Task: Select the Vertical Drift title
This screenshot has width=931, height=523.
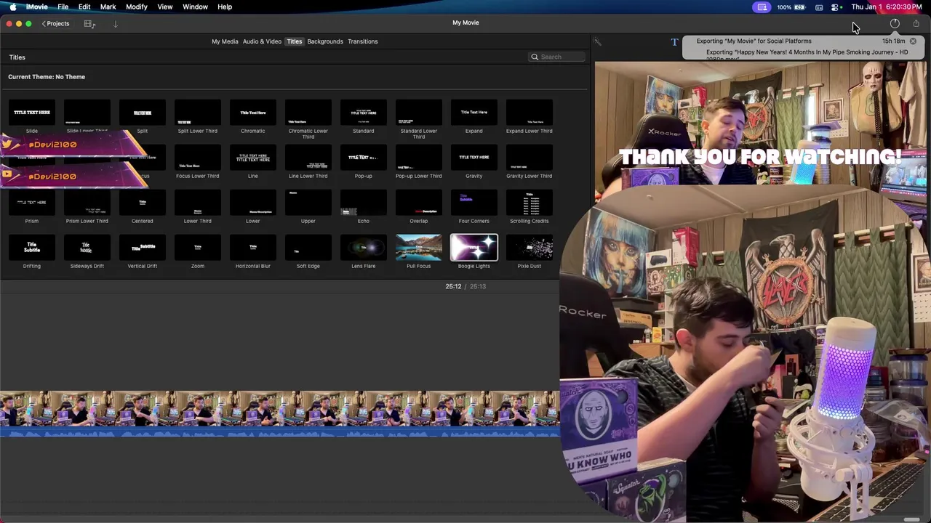Action: click(x=143, y=248)
